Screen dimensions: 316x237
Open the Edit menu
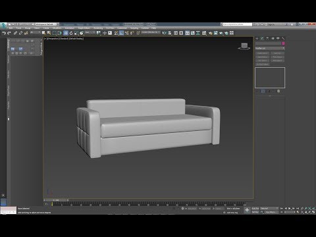tap(11, 28)
